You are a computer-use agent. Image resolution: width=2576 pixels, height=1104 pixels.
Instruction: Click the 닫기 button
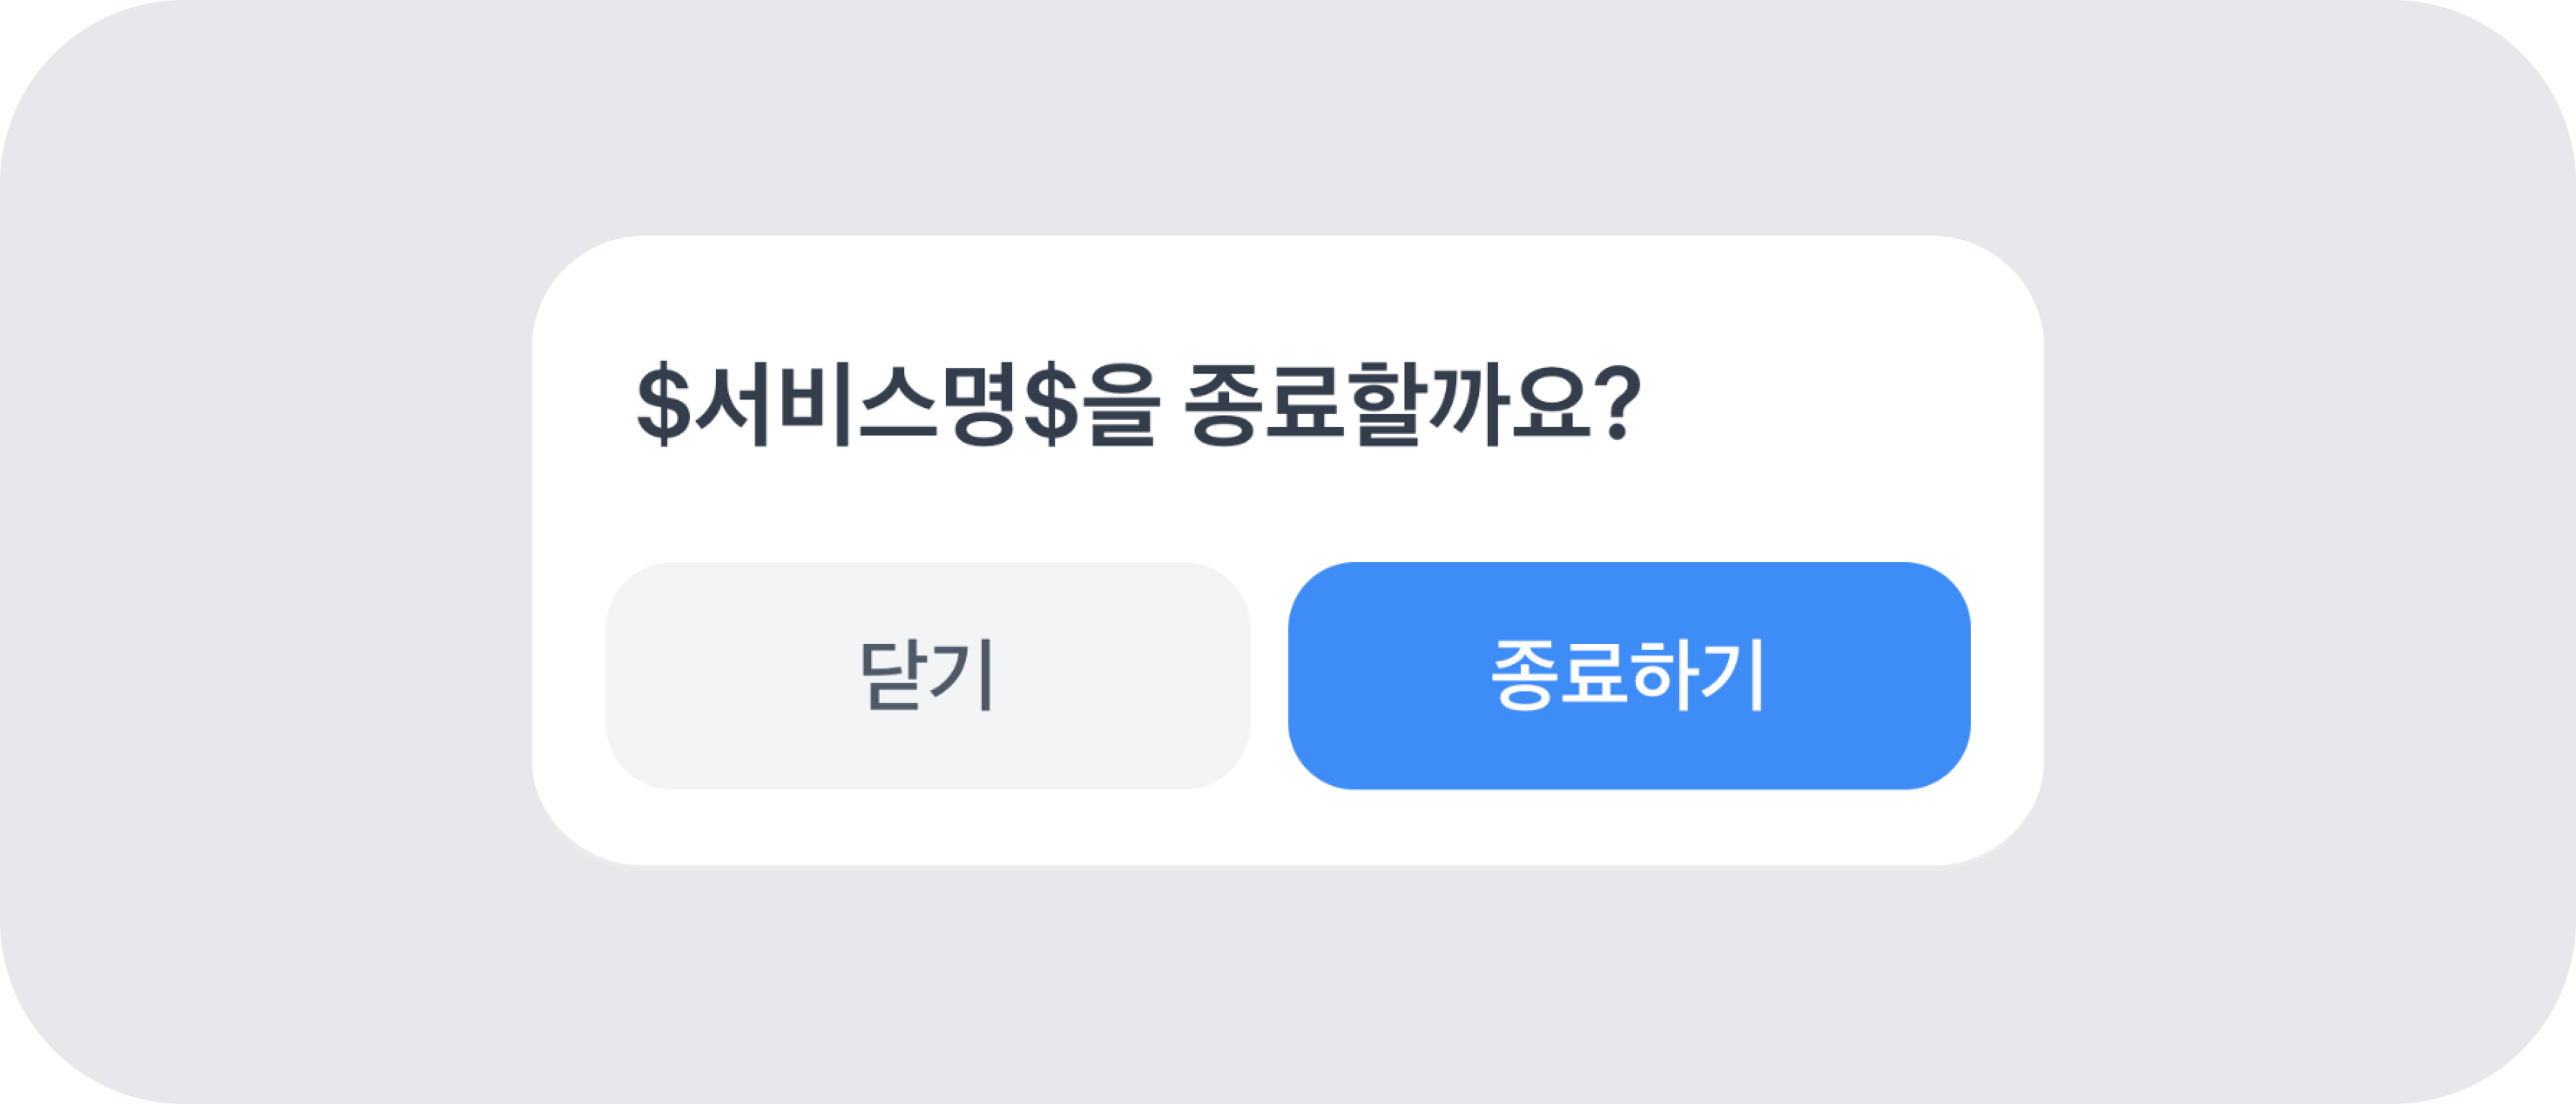927,676
